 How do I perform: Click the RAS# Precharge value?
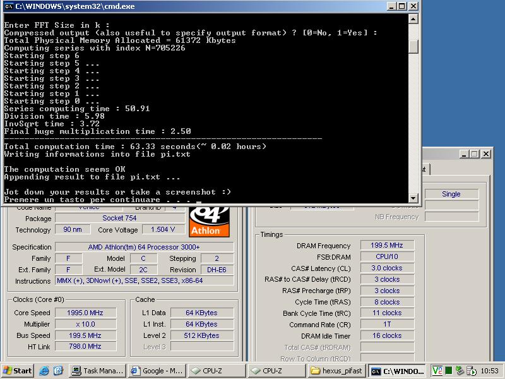(387, 291)
